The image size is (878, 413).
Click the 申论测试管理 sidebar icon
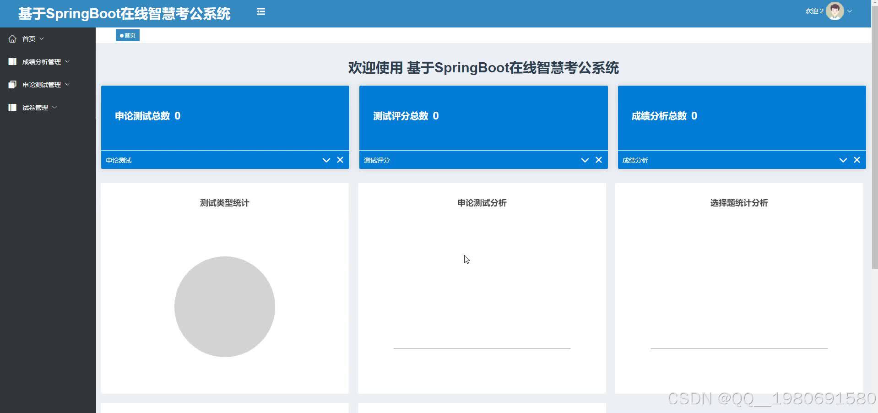point(12,85)
